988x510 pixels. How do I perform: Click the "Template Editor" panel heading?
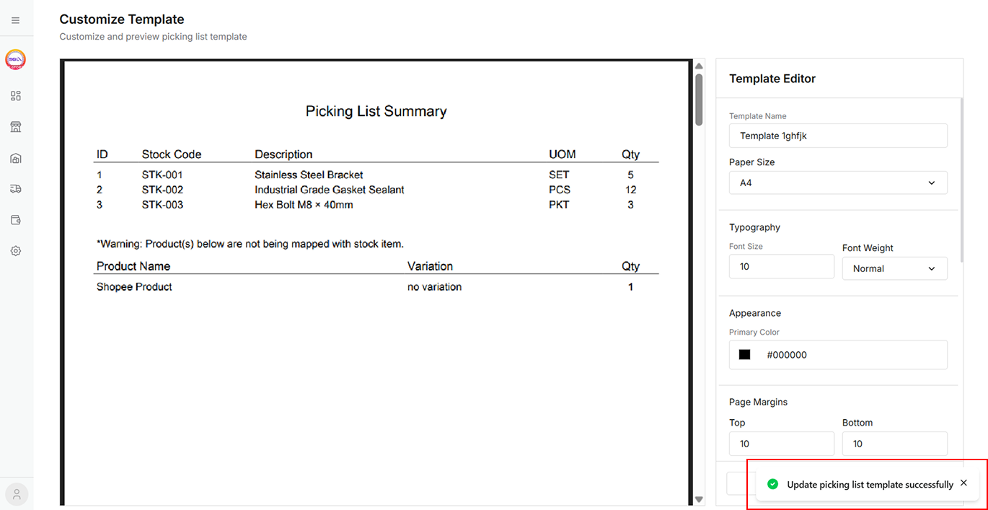[x=772, y=79]
